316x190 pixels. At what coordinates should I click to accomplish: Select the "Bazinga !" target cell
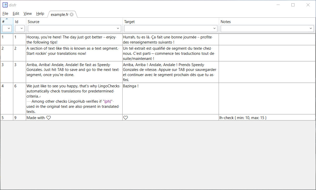(171, 99)
